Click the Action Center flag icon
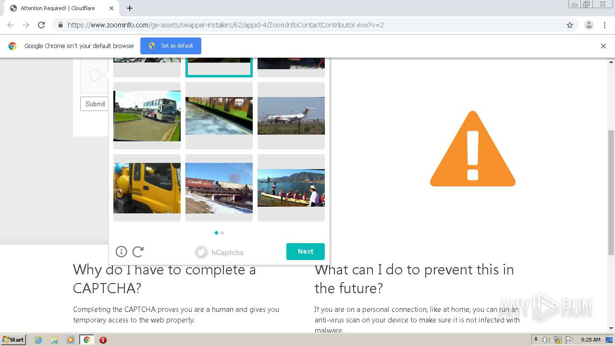Screen dimensions: 615x346 click(x=569, y=340)
